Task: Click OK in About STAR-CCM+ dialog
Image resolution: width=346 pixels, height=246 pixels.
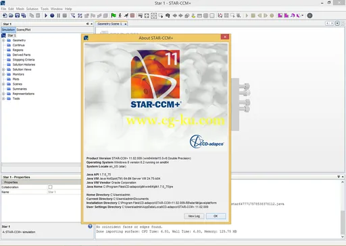Action: (216, 216)
